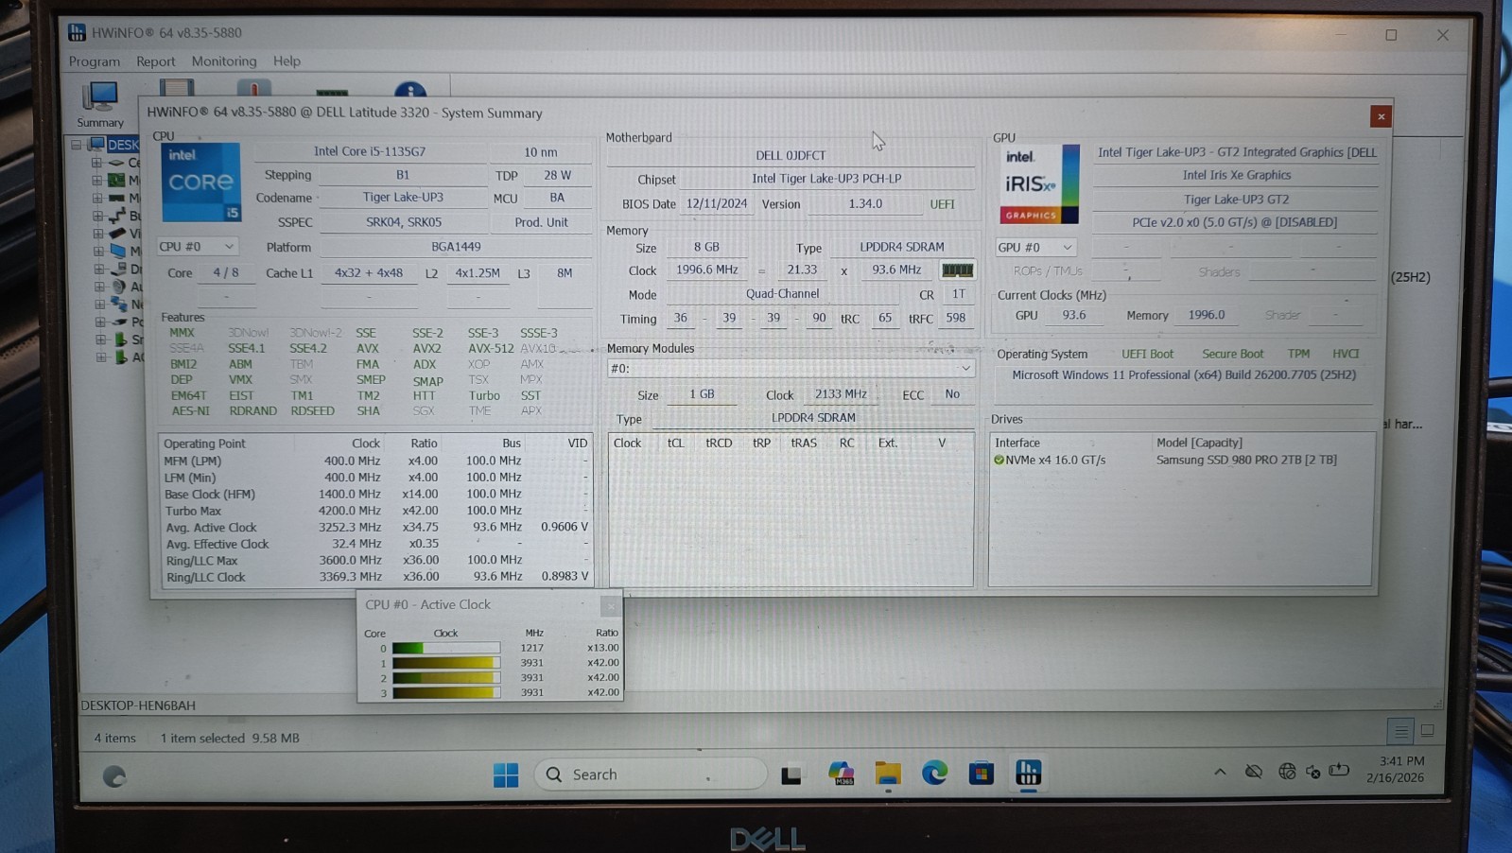Click the green status icon next to NVMe x4
This screenshot has height=853, width=1512.
[999, 461]
